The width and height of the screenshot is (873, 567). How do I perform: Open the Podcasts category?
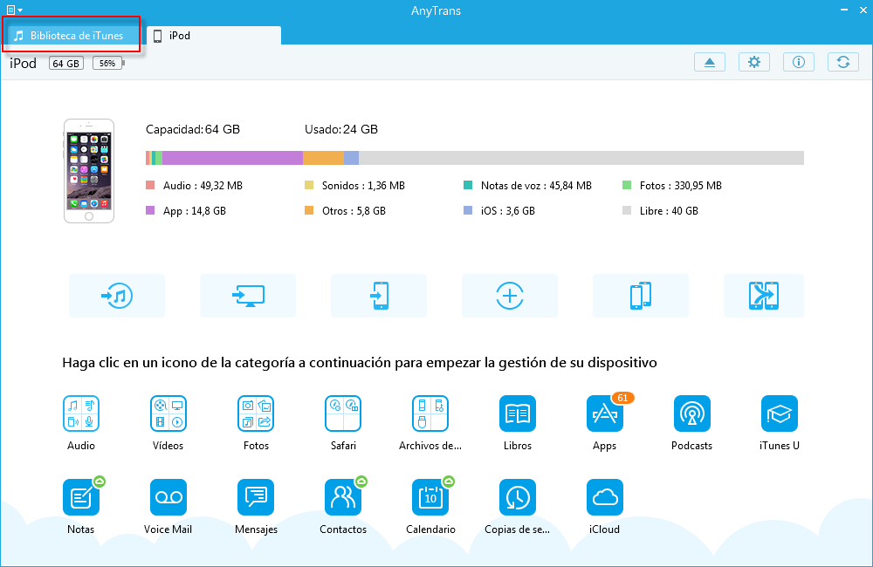tap(692, 413)
